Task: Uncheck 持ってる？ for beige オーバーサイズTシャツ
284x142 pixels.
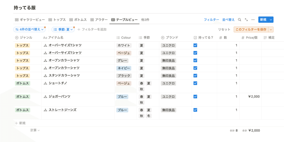Action: (195, 53)
